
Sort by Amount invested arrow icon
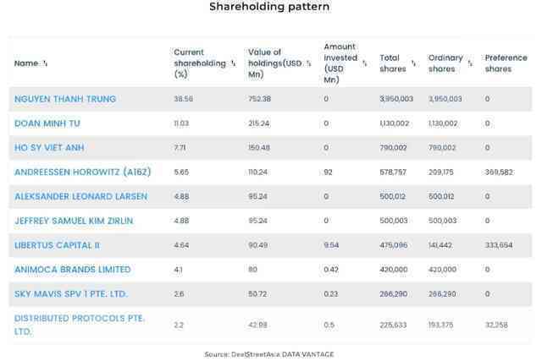364,63
